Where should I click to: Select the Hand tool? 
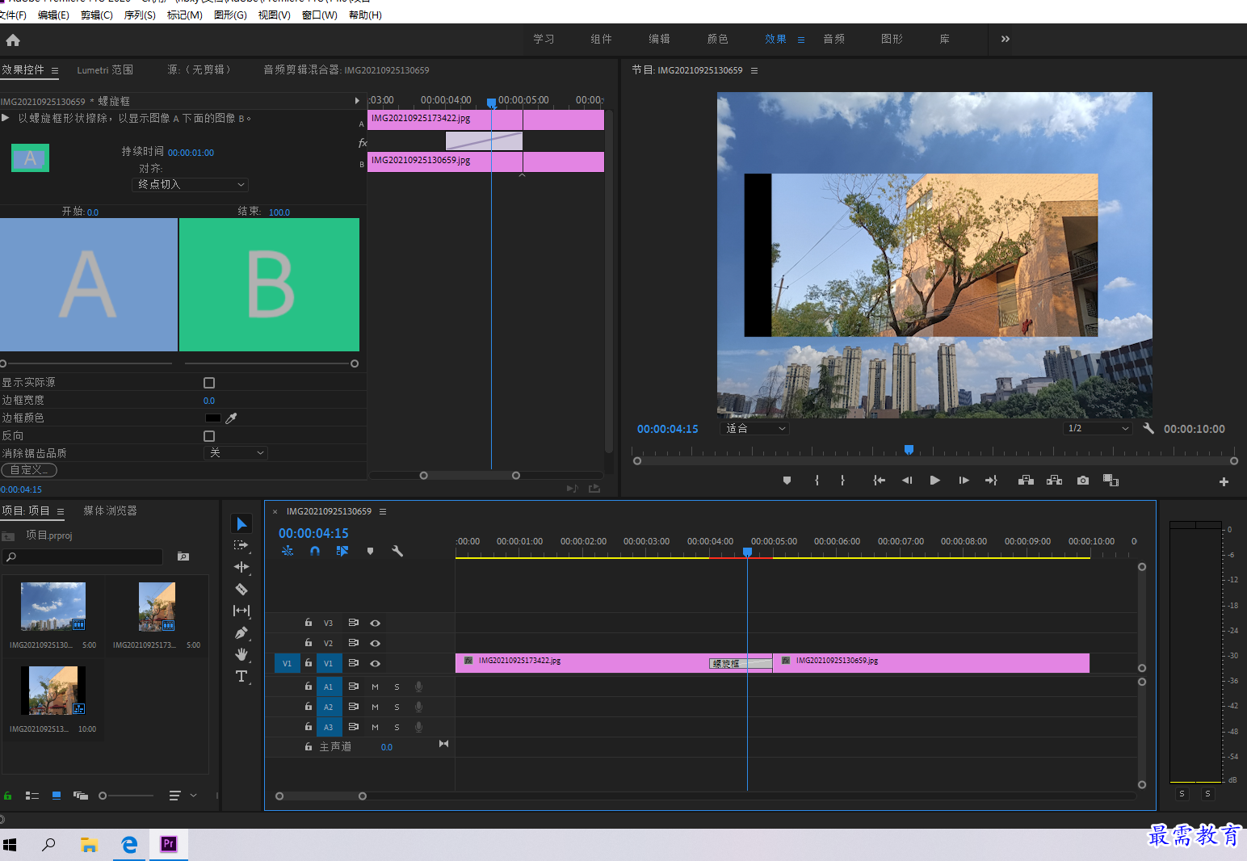coord(241,654)
